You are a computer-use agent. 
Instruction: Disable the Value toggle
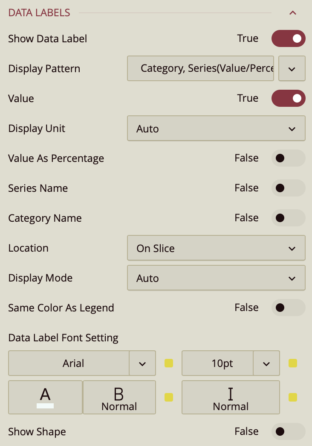pos(289,98)
